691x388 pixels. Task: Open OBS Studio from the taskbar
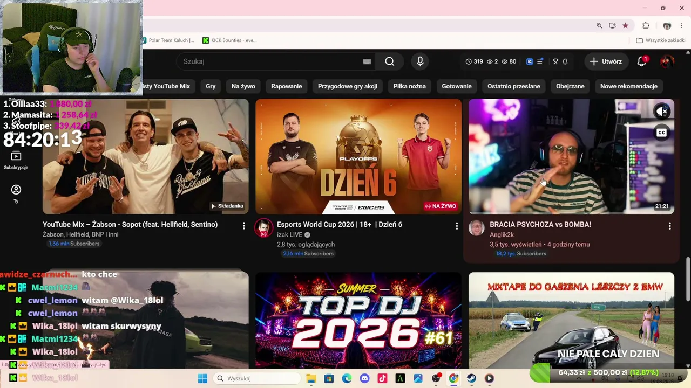coord(436,378)
